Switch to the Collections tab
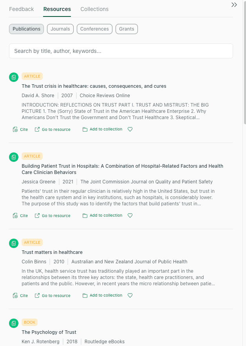 (x=94, y=9)
